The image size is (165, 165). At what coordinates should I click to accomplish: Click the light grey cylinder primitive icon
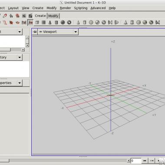[85, 23]
